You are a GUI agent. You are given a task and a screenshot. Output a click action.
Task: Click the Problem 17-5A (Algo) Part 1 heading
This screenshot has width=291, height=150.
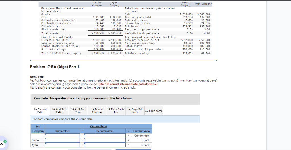coord(55,67)
